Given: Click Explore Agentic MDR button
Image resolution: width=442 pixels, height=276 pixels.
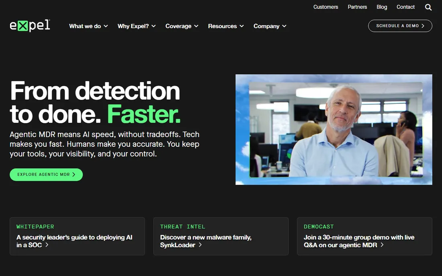Looking at the screenshot, I should [x=46, y=175].
